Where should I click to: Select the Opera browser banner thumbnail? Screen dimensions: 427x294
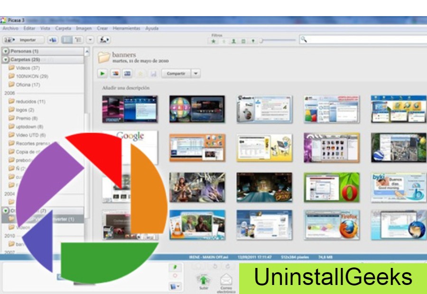[x=332, y=188]
